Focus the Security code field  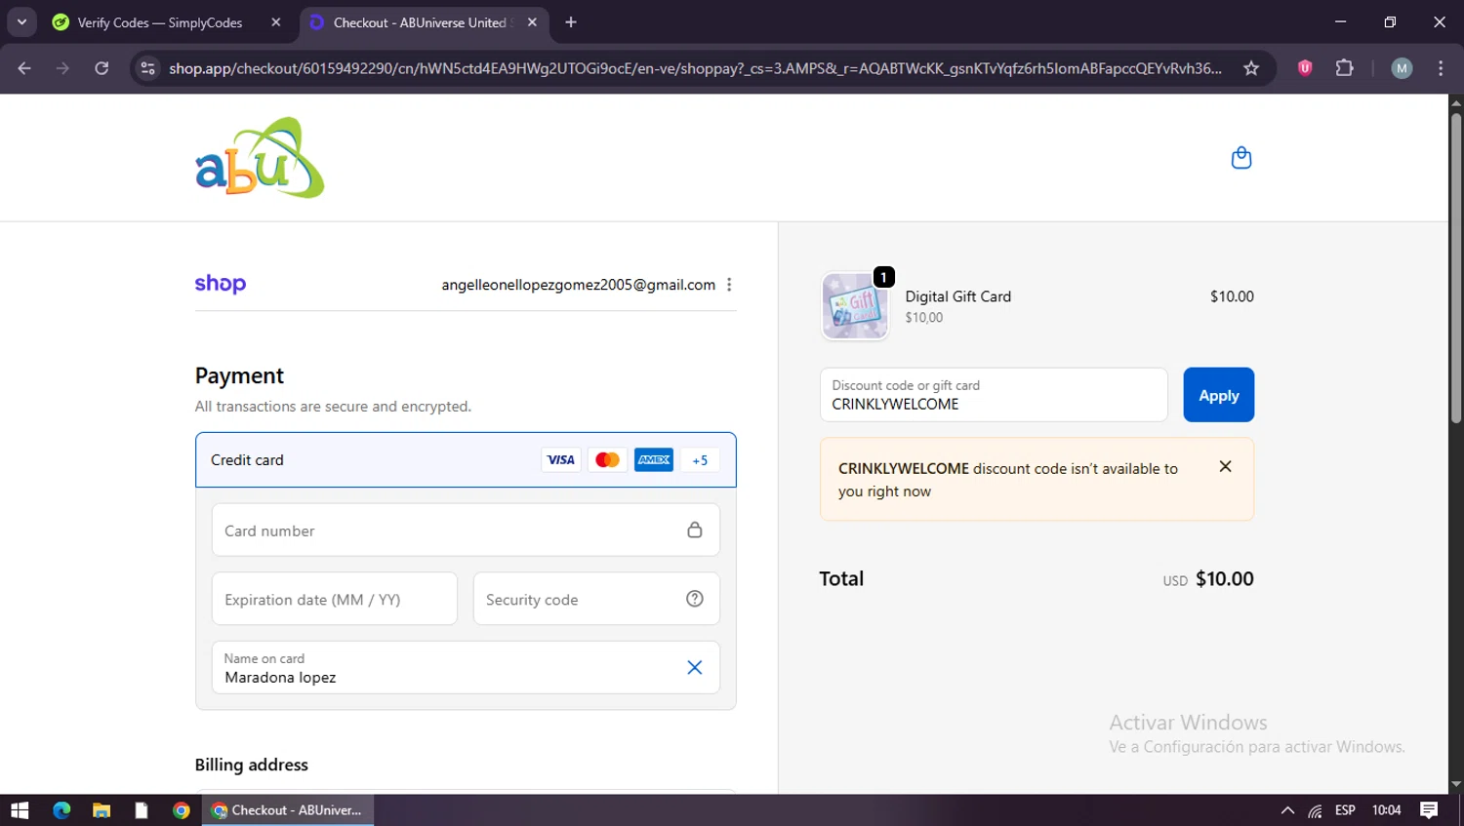click(x=596, y=599)
